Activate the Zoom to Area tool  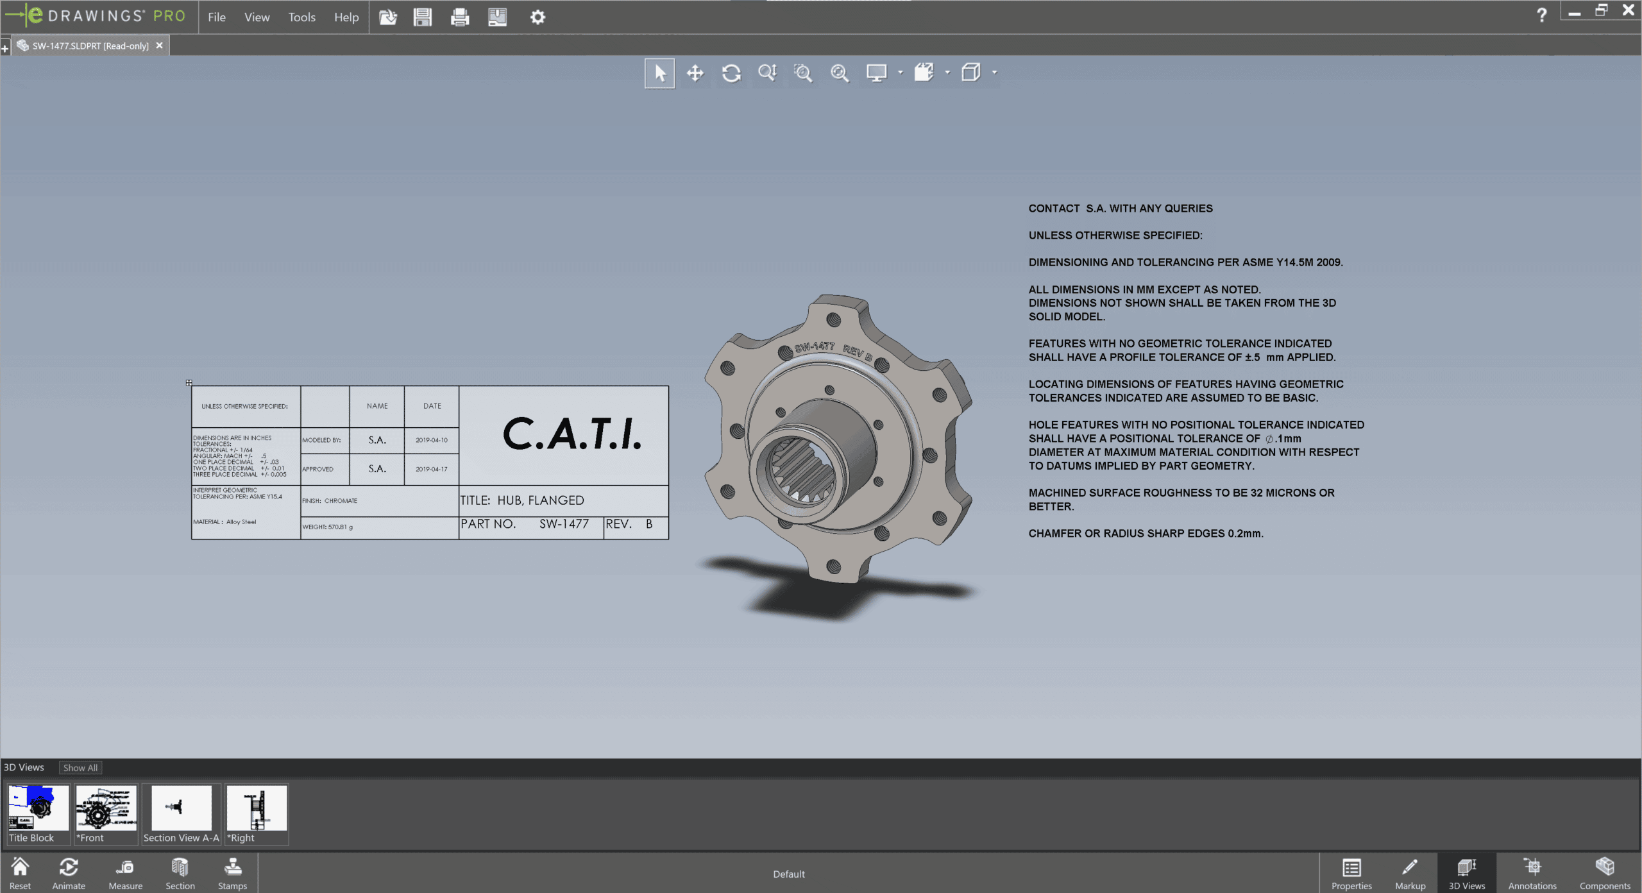(x=803, y=73)
